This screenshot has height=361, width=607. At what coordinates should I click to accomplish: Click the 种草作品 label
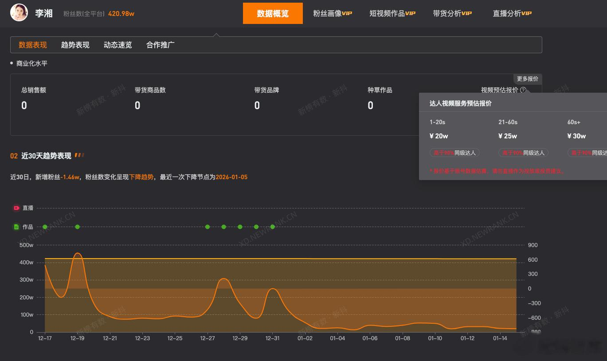pyautogui.click(x=380, y=90)
